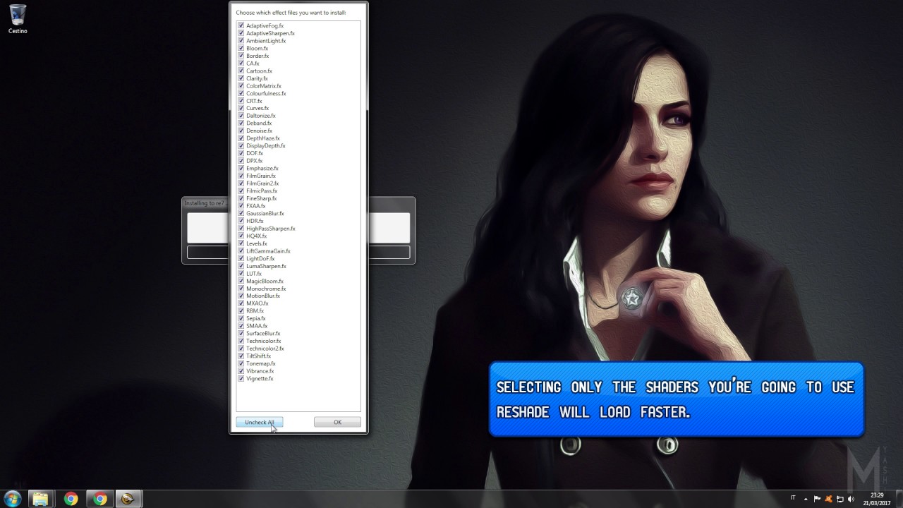Image resolution: width=903 pixels, height=508 pixels.
Task: Select the Tonemap.fx label
Action: click(x=261, y=363)
